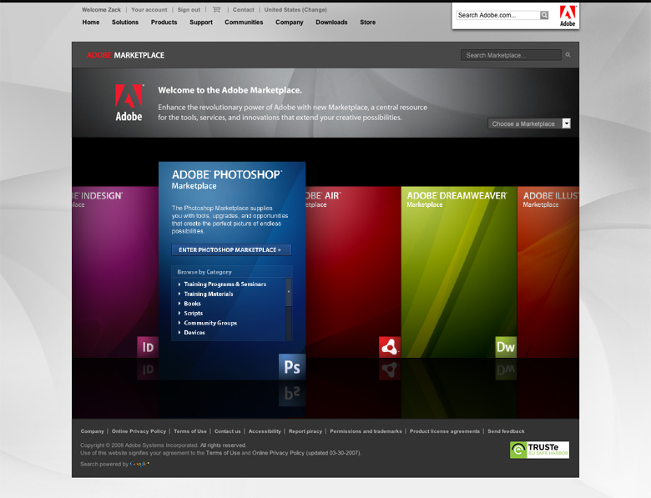Click footer Terms of Use link

point(190,431)
